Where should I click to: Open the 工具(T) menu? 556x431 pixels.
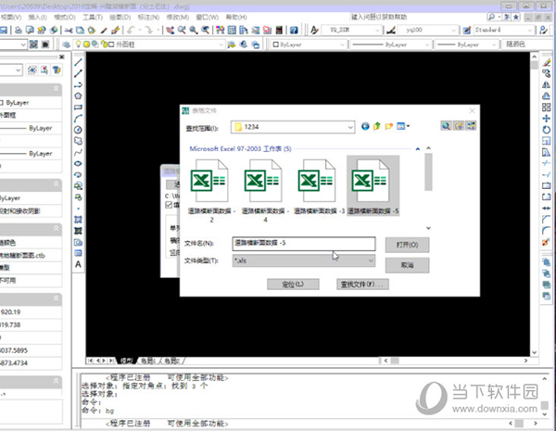click(x=93, y=17)
